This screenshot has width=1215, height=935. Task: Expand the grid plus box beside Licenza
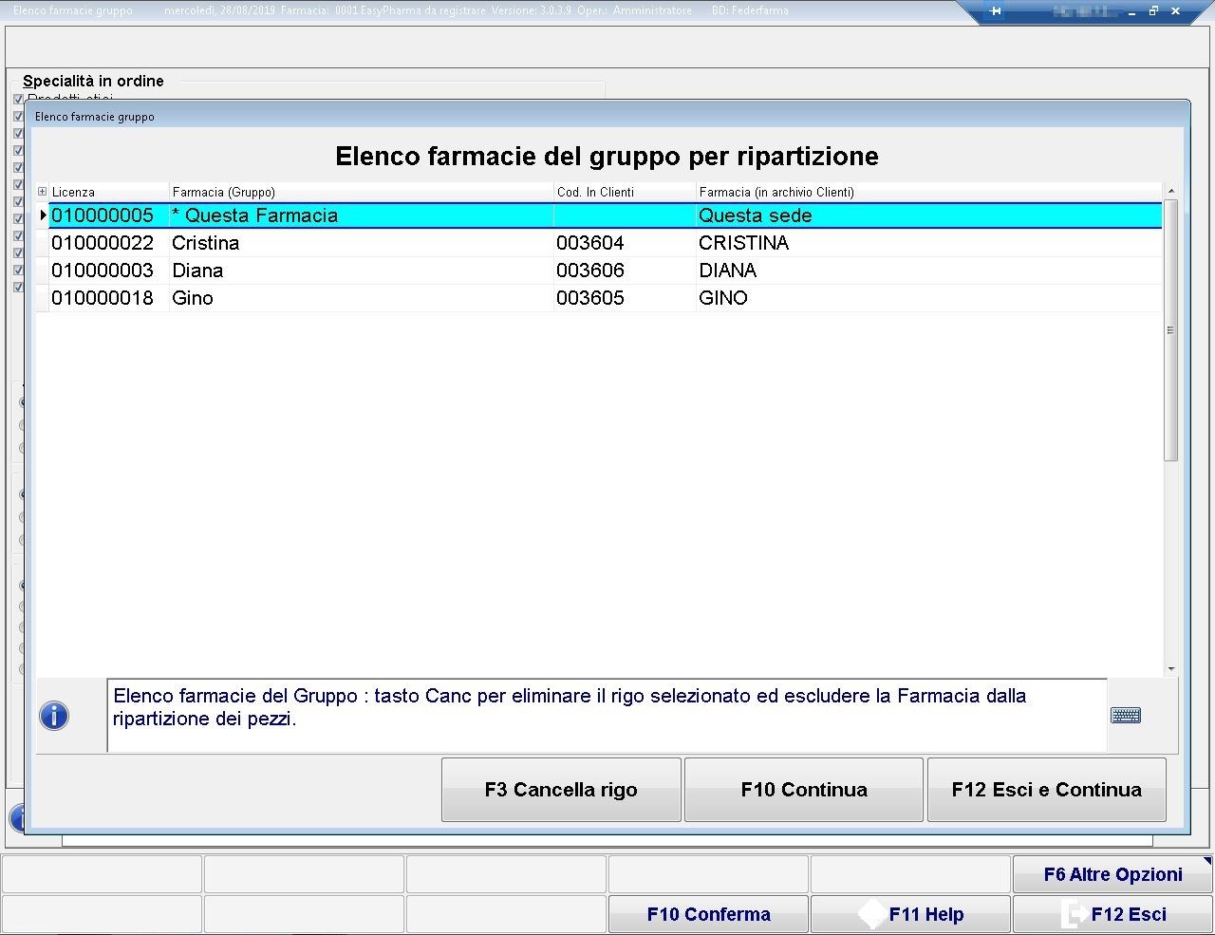point(42,192)
